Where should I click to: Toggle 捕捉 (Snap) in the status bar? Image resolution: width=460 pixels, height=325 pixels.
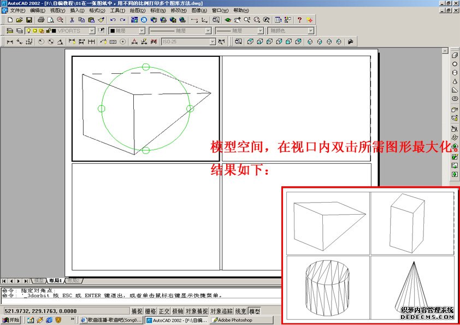click(137, 311)
